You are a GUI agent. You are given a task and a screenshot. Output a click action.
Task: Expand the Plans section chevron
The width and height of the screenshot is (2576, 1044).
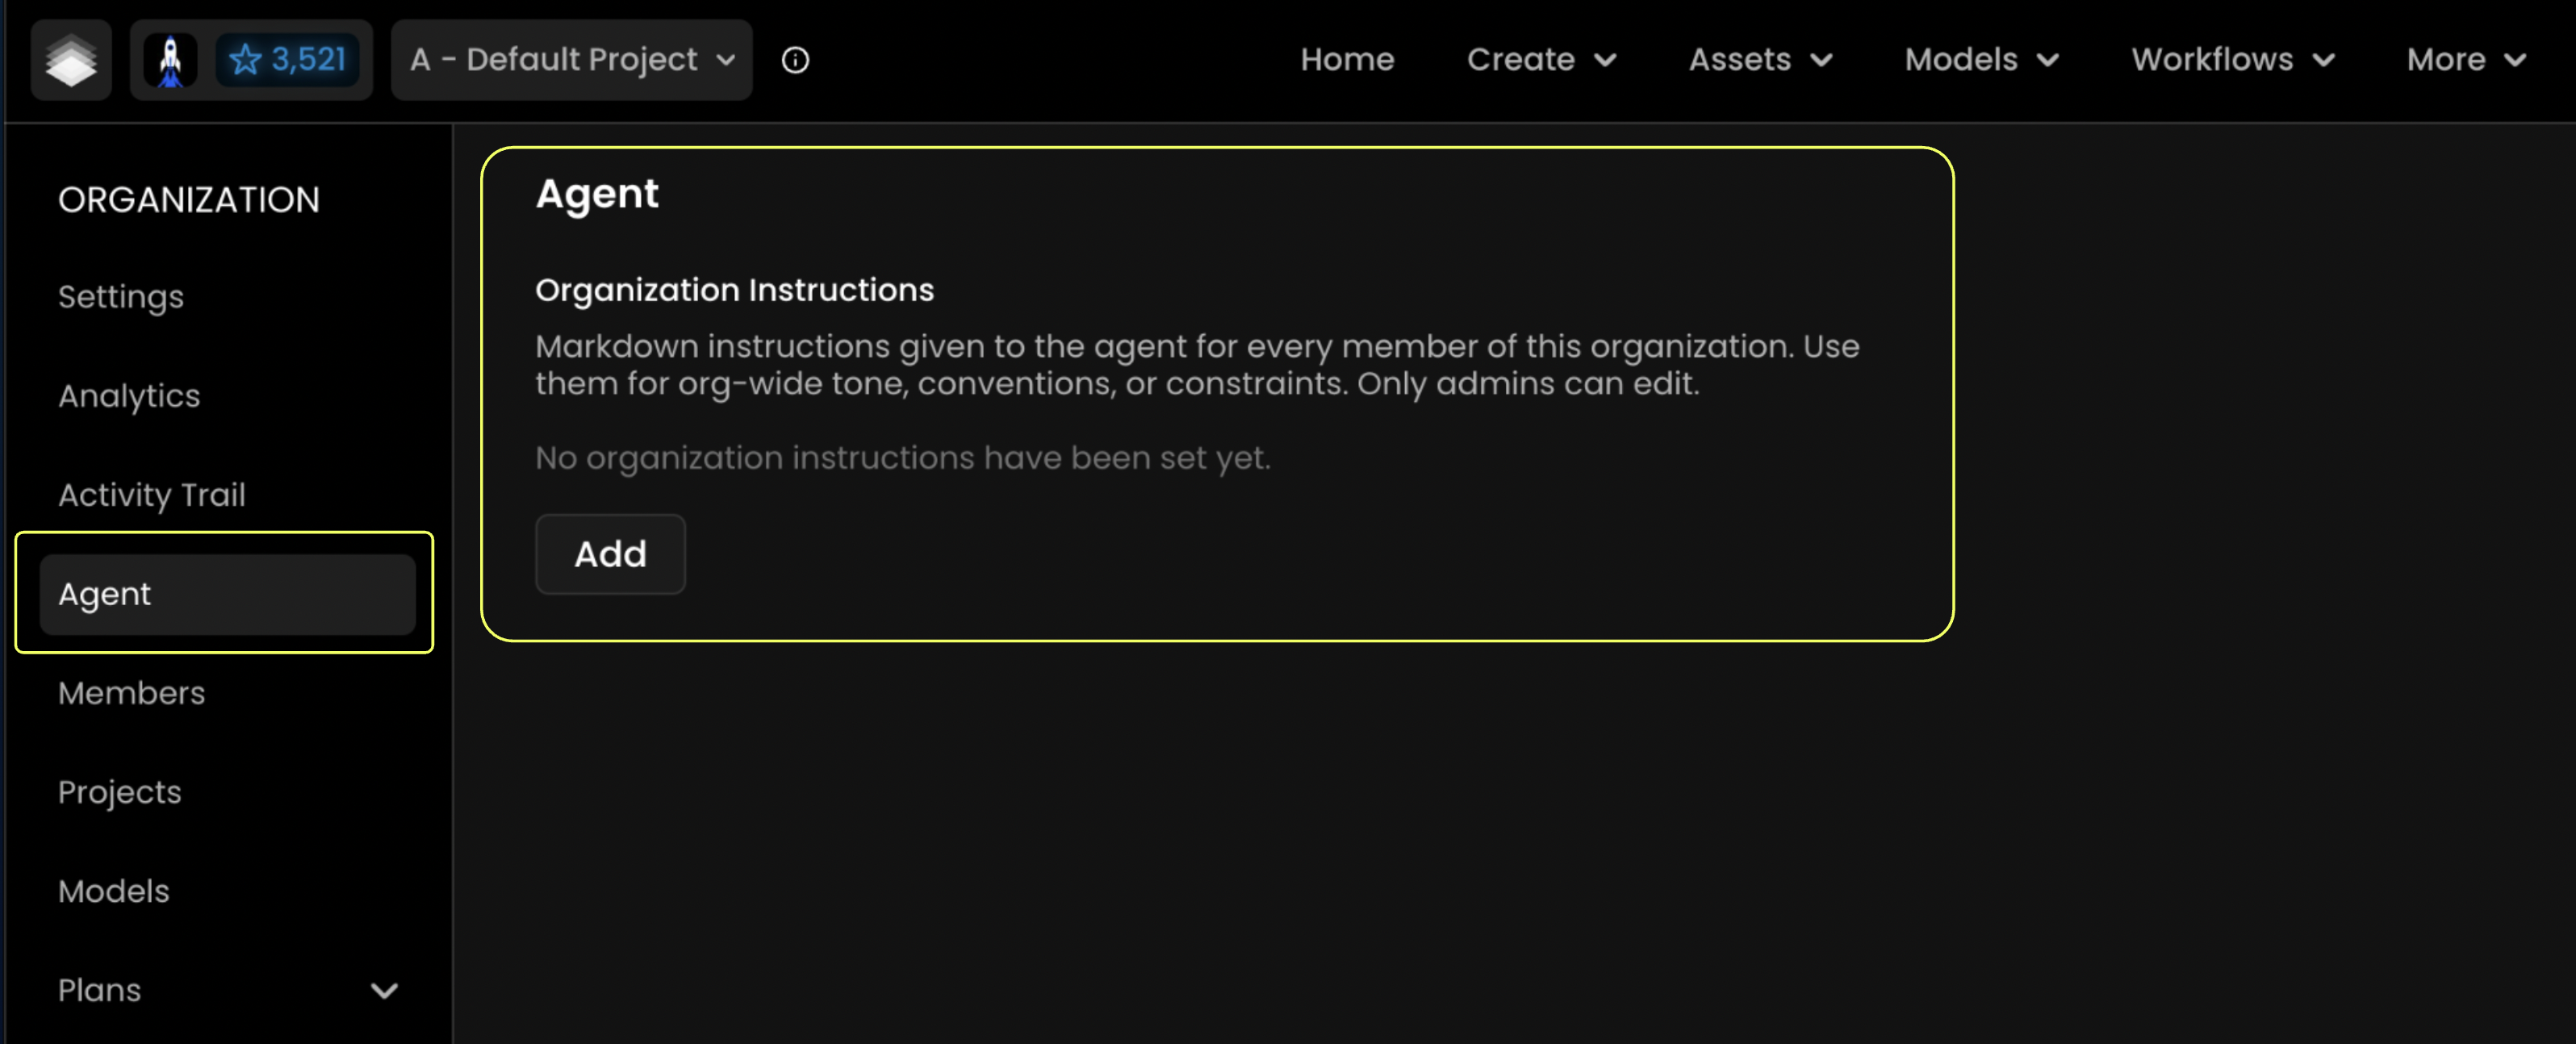(384, 990)
